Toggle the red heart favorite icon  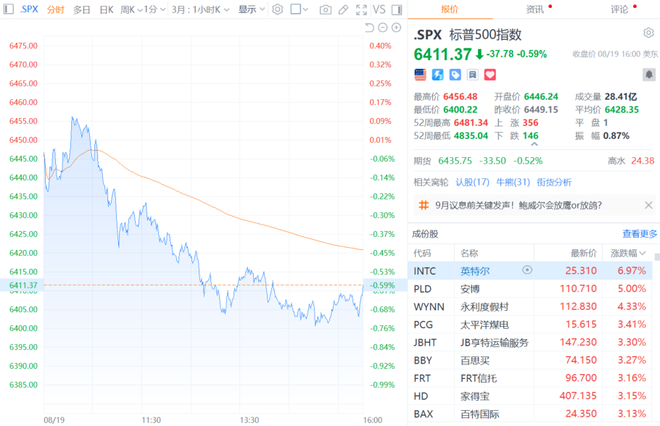(x=490, y=75)
